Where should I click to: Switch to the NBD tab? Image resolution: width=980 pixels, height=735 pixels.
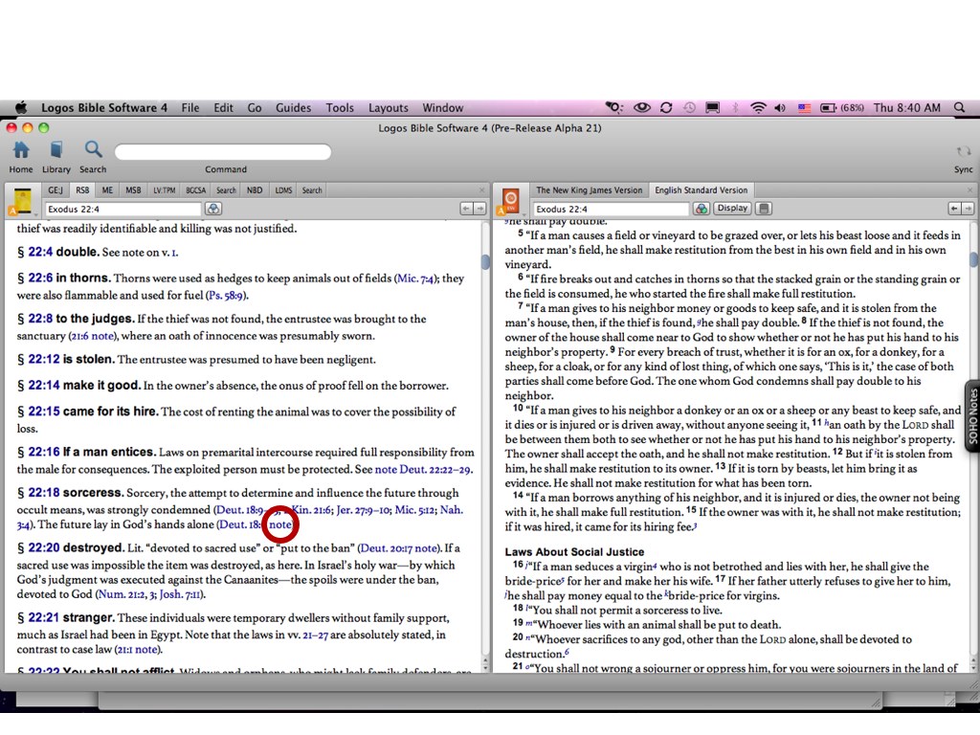click(255, 190)
